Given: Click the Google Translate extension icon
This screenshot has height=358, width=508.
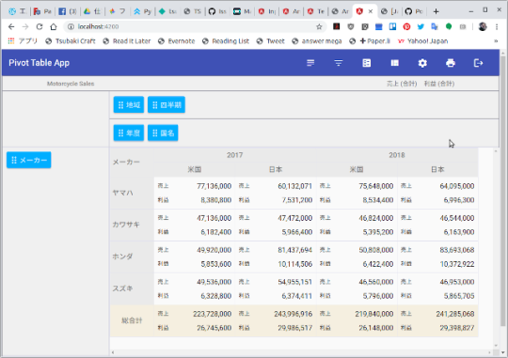Looking at the screenshot, I should coord(435,27).
